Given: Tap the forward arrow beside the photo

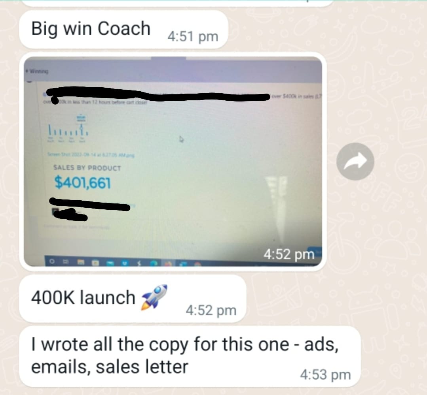Looking at the screenshot, I should [x=355, y=162].
